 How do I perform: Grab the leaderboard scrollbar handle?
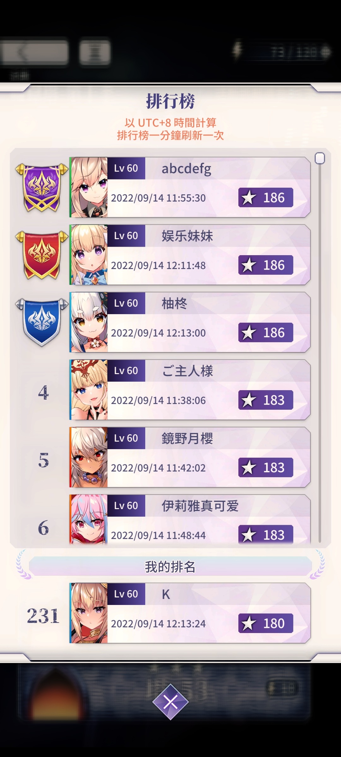click(320, 158)
